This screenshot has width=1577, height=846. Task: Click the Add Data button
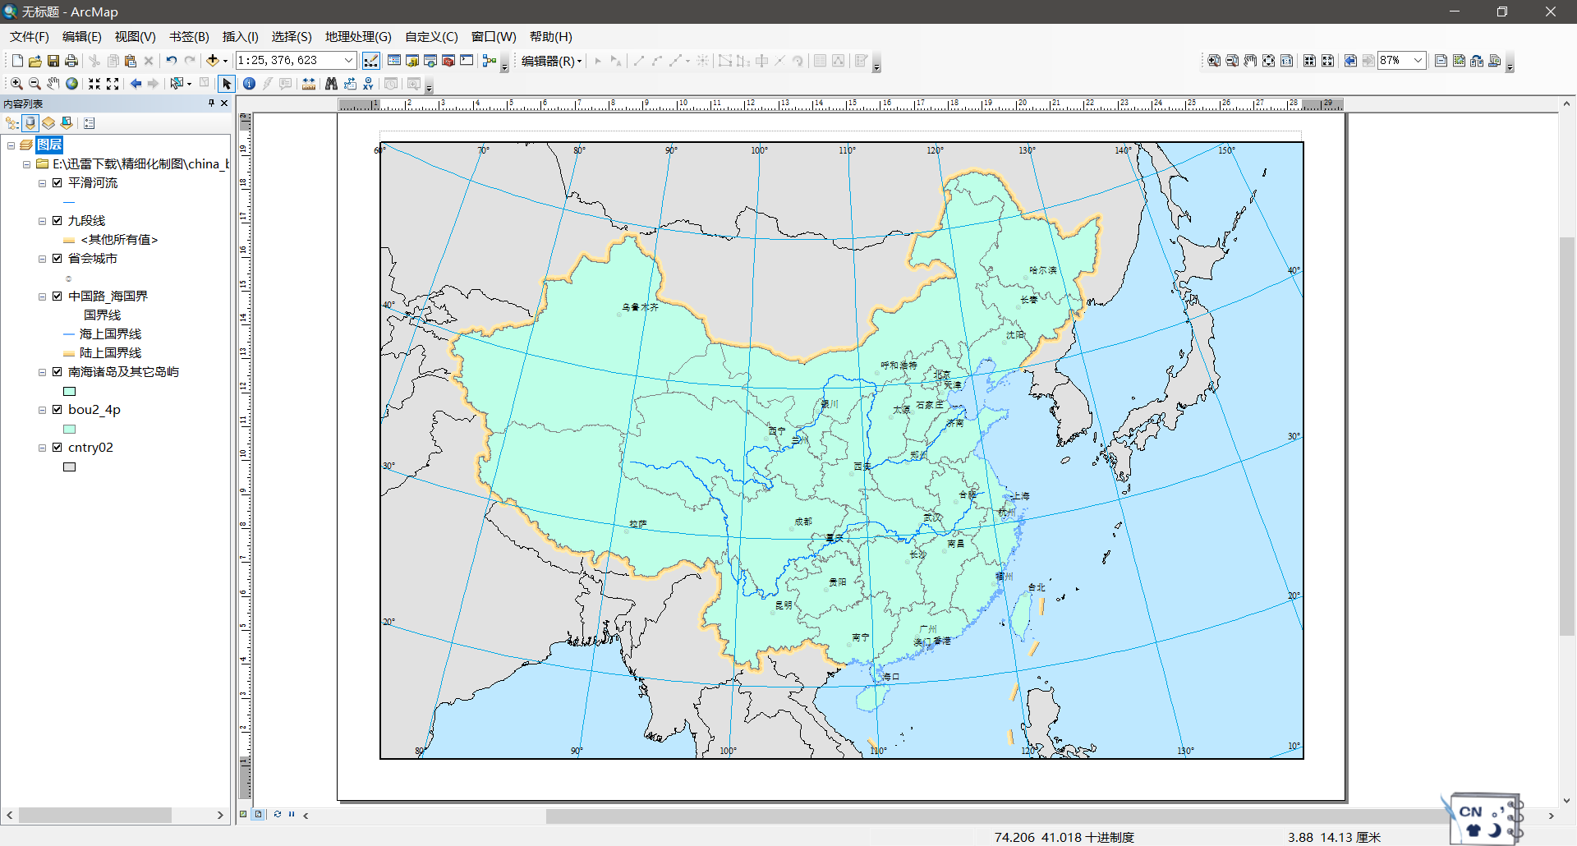(214, 60)
